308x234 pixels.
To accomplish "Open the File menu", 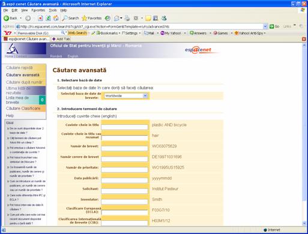I will point(5,10).
